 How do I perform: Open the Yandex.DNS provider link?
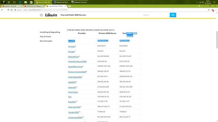74,112
